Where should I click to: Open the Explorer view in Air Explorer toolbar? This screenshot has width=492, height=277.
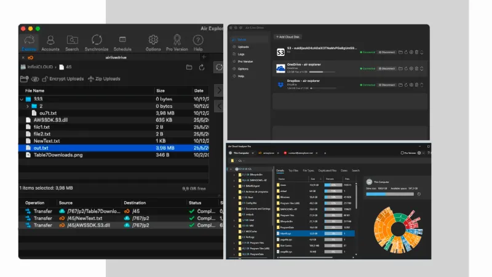click(29, 42)
